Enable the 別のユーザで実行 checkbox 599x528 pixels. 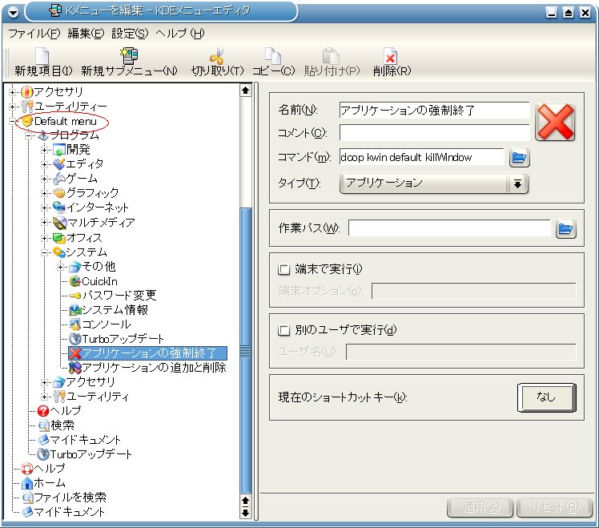pos(283,330)
